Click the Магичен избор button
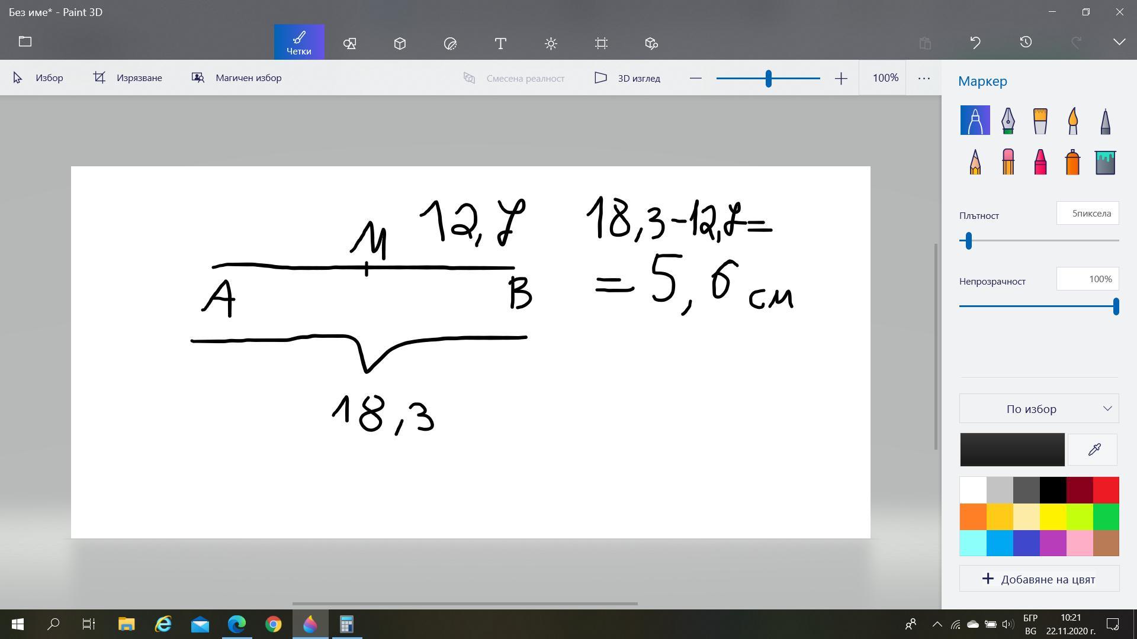Screen dimensions: 1137x639 click(237, 78)
